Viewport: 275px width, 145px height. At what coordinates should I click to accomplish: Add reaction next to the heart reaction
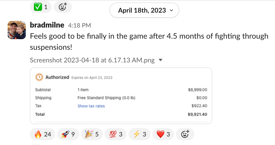click(185, 134)
